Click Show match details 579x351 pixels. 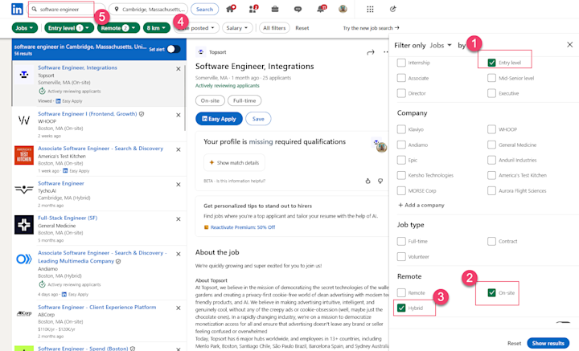(234, 162)
